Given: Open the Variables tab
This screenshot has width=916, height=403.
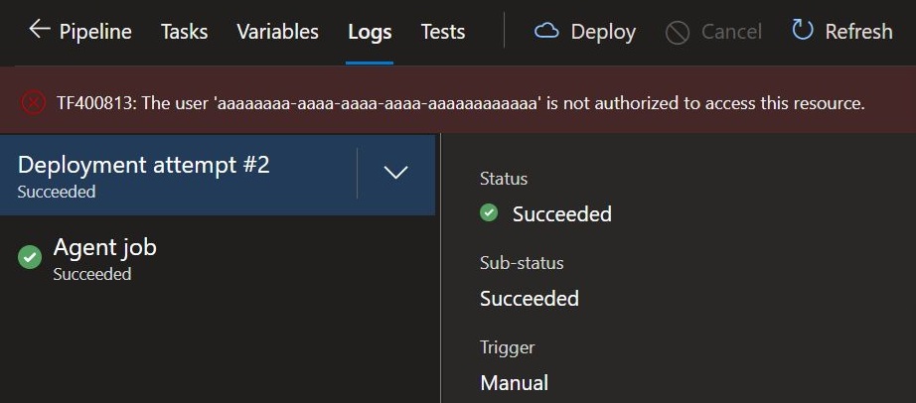Looking at the screenshot, I should click(x=277, y=32).
